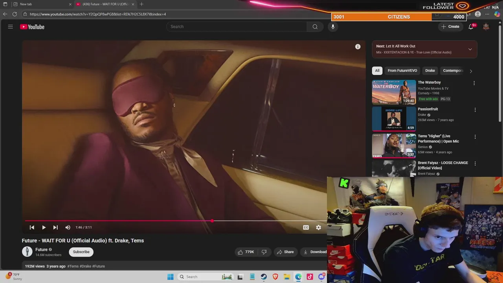Open the weather widget showing 70°F
The width and height of the screenshot is (503, 283).
click(14, 276)
